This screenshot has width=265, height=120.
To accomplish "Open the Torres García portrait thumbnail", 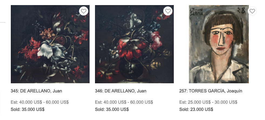I will coord(219,44).
